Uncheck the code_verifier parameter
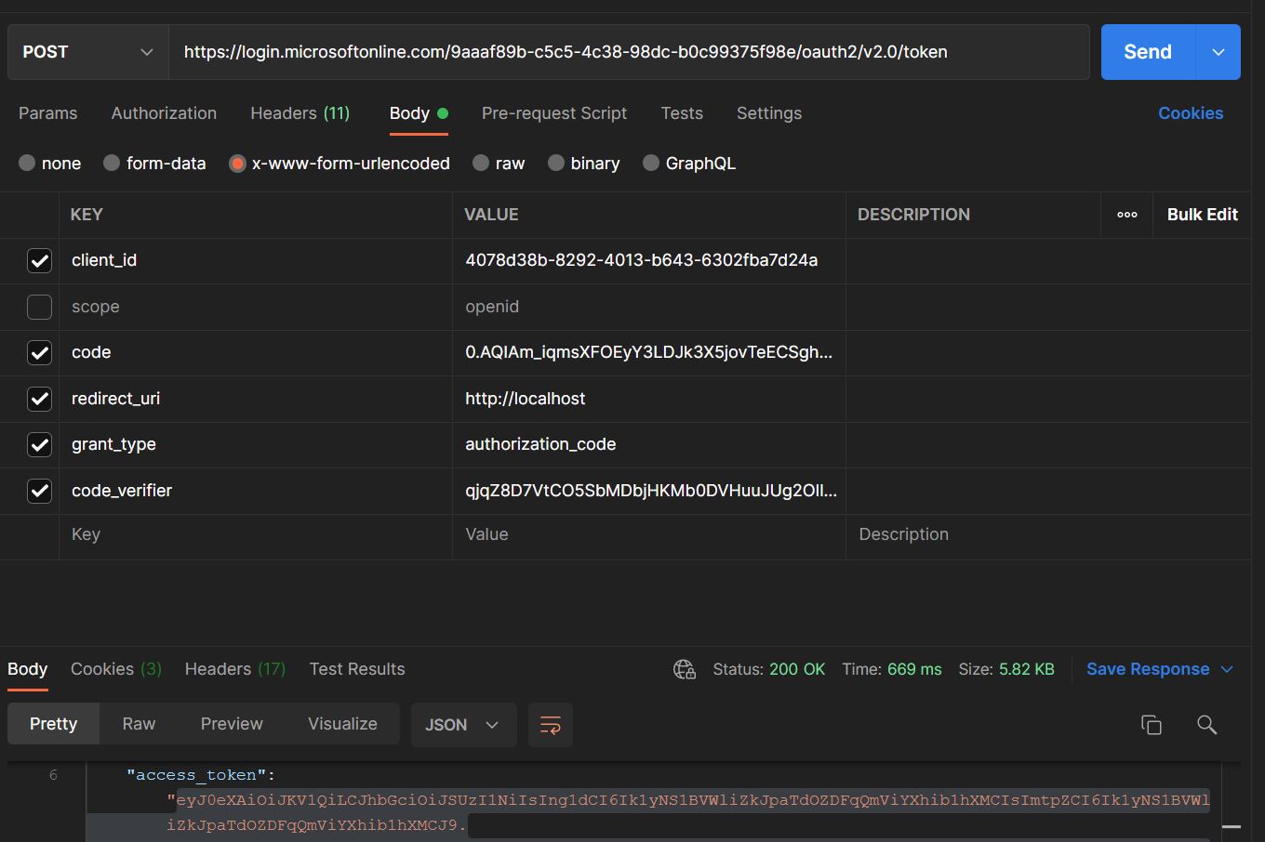The width and height of the screenshot is (1265, 842). (39, 491)
